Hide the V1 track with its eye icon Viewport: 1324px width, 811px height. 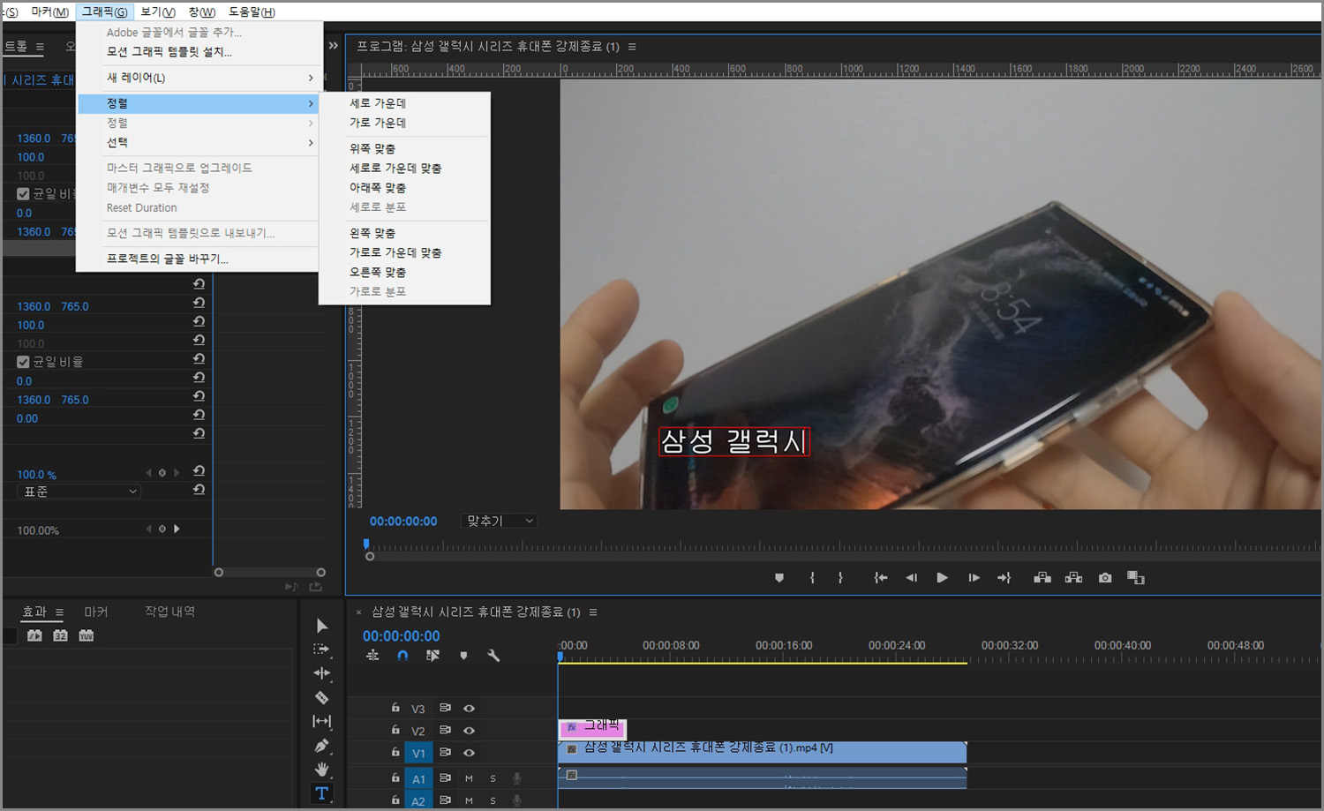click(x=470, y=753)
